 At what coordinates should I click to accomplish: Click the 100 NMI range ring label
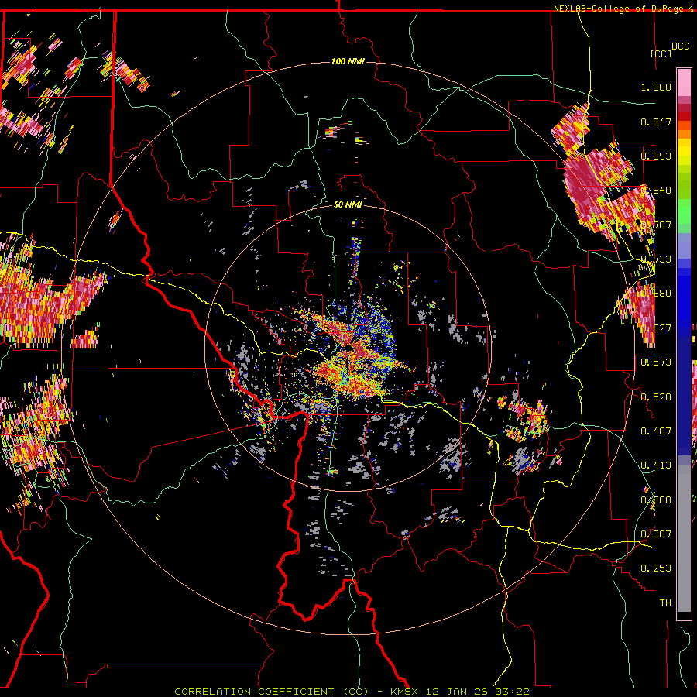point(348,61)
